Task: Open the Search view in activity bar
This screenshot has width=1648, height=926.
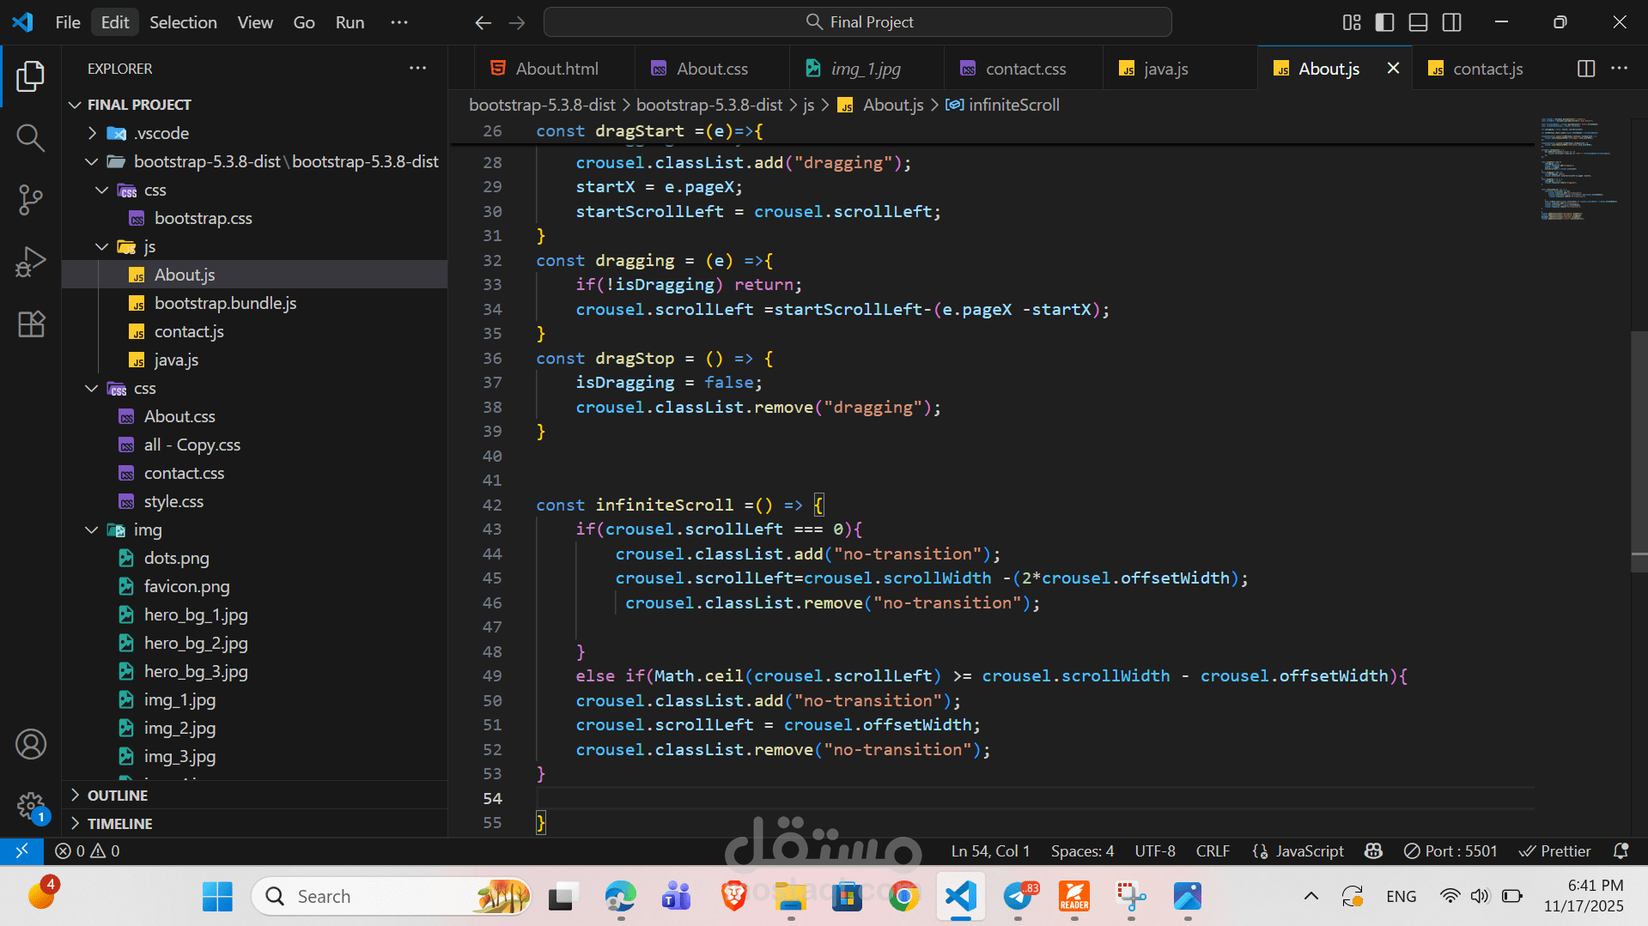Action: coord(31,137)
